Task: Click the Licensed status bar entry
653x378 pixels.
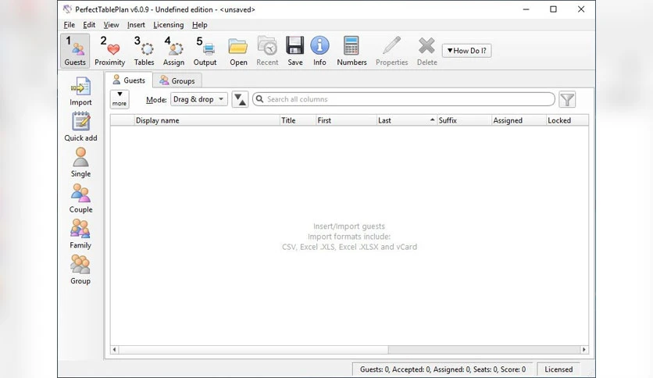Action: click(x=558, y=369)
